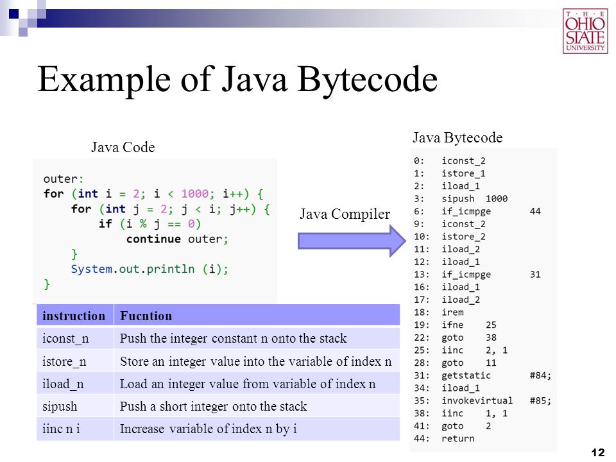The width and height of the screenshot is (616, 462).
Task: Select the "iconst_n" table cell
Action: pyautogui.click(x=75, y=338)
